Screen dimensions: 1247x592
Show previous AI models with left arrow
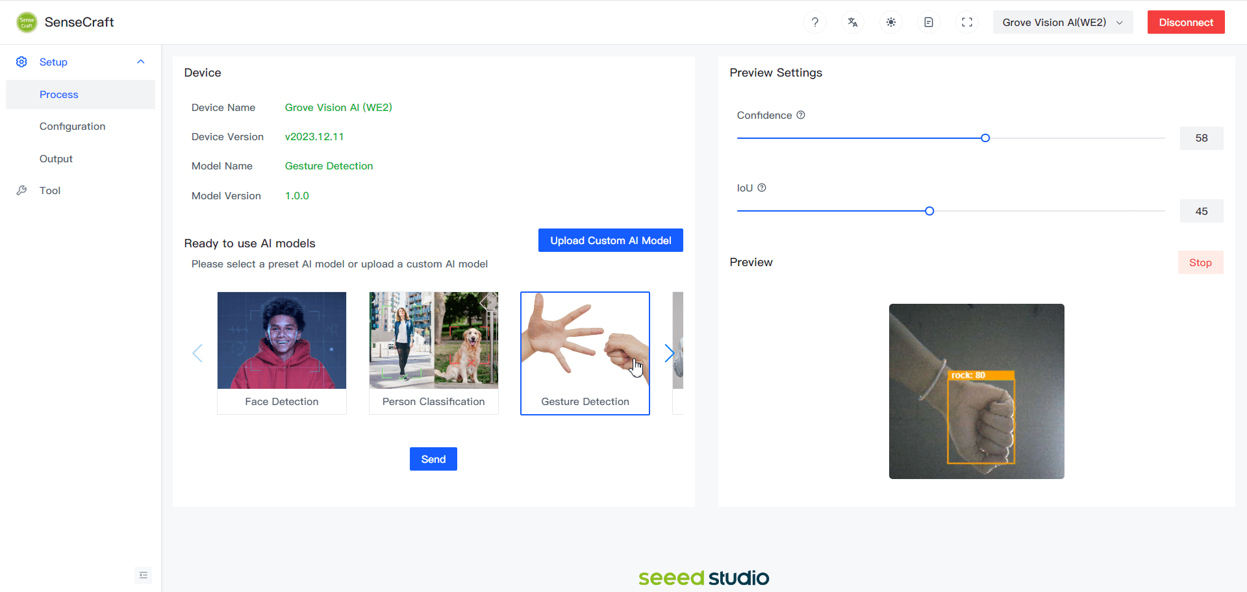click(197, 353)
